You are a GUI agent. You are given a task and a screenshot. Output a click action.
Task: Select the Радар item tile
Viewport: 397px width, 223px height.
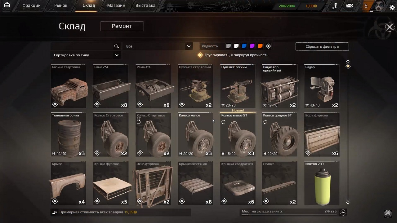tap(322, 86)
